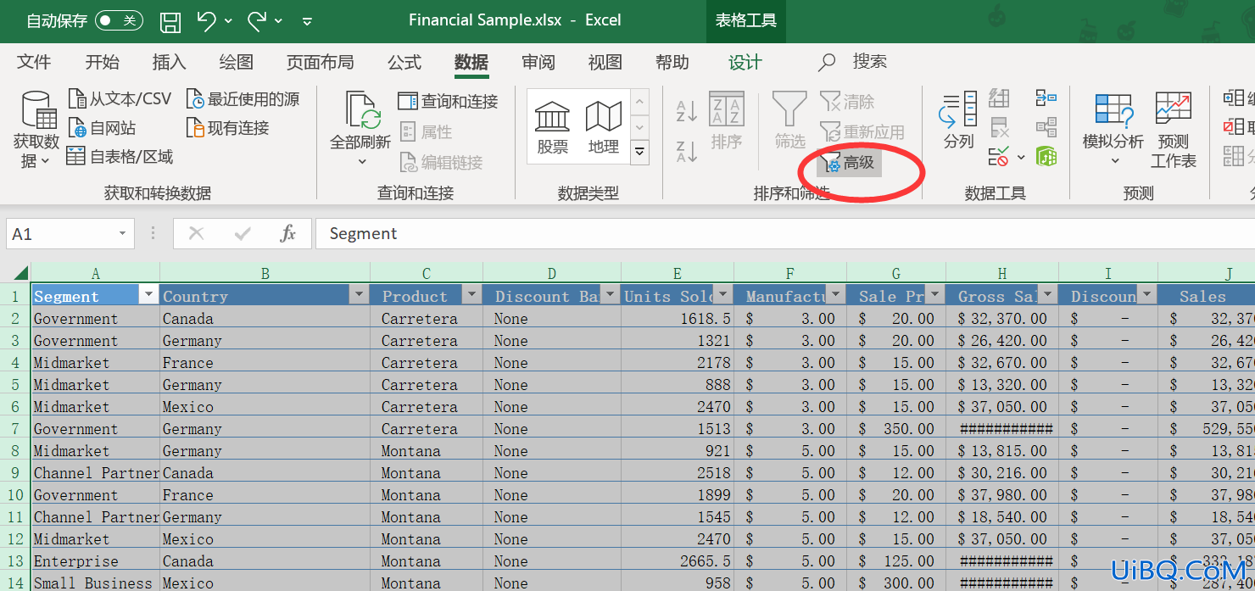Click the Search (搜索) box
The width and height of the screenshot is (1255, 591).
tap(854, 62)
